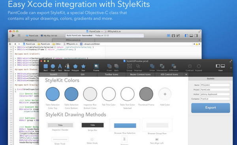Open the My Mac 64-bit scheme selector

pyautogui.click(x=49, y=36)
